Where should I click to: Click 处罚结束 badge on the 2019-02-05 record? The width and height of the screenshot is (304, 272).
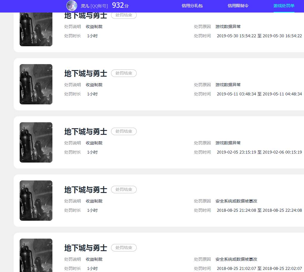tap(124, 131)
